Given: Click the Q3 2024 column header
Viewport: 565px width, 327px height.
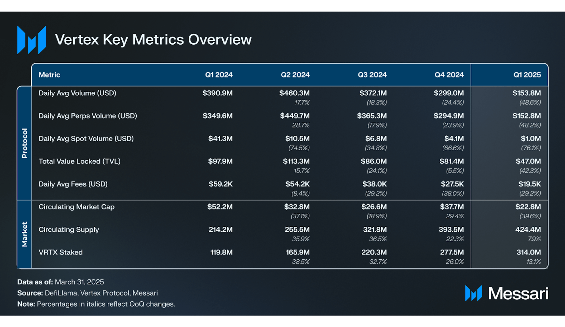Looking at the screenshot, I should coord(372,75).
